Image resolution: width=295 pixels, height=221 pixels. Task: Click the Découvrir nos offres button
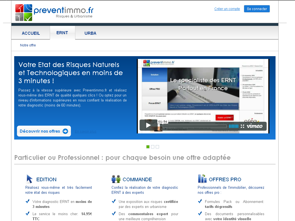(44, 131)
